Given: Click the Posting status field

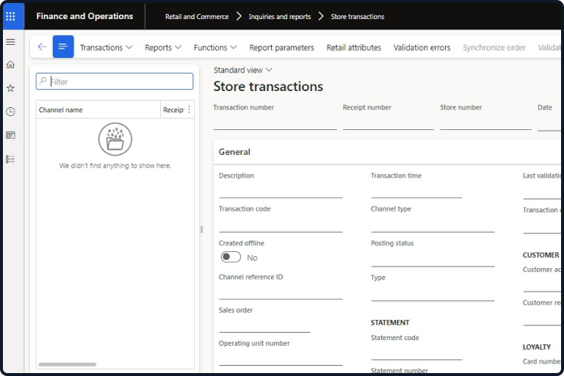Looking at the screenshot, I should click(x=433, y=259).
